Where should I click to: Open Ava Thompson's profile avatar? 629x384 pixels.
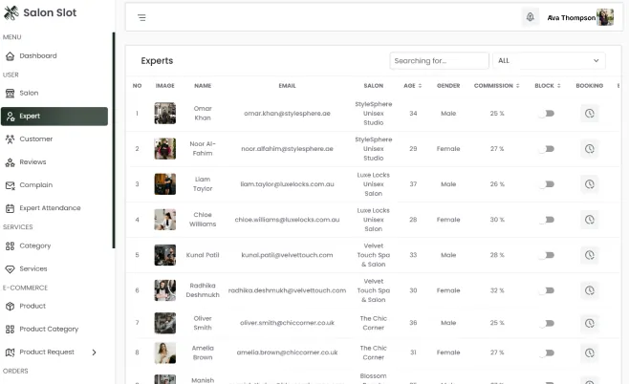point(605,17)
